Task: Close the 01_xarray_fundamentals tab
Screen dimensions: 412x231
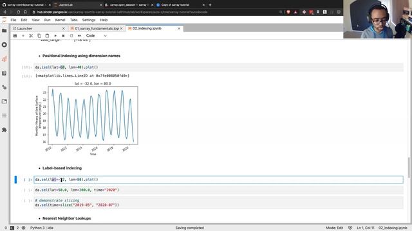Action: 121,28
